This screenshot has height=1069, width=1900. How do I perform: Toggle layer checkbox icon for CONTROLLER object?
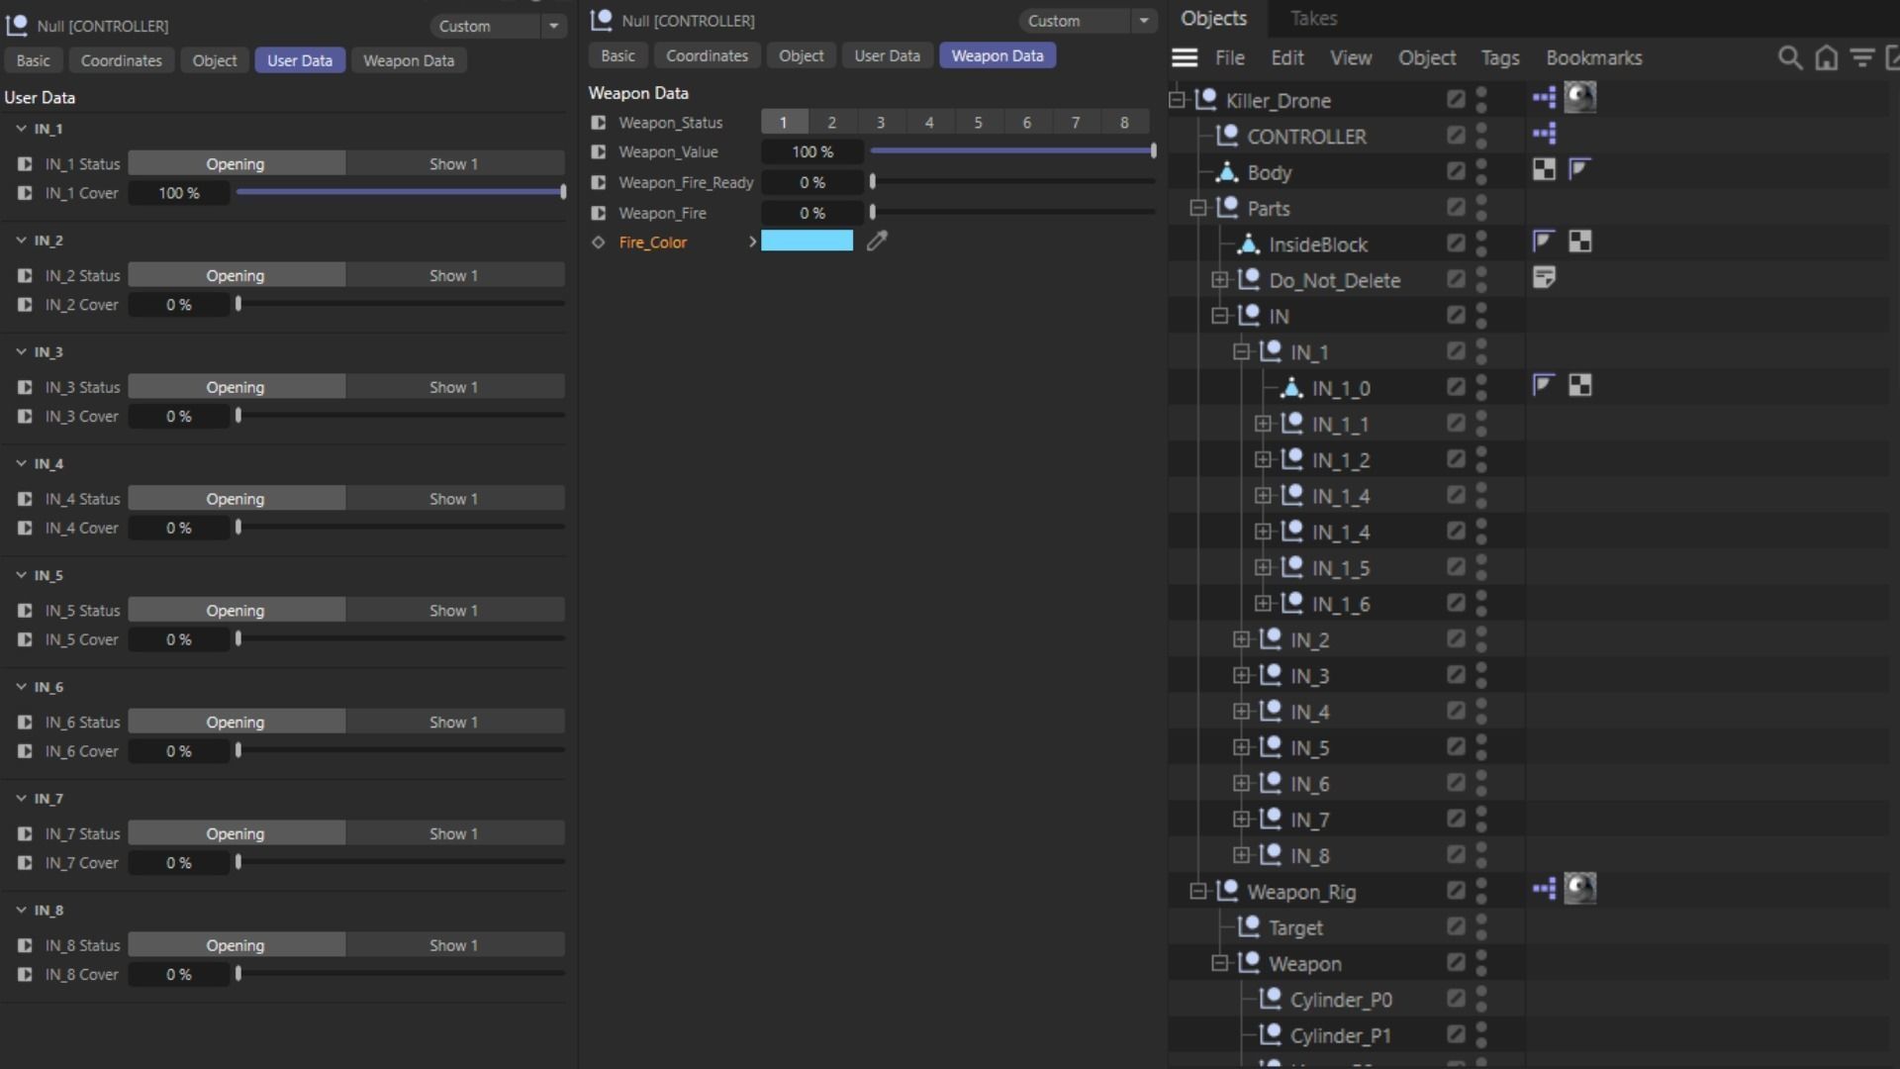(1456, 136)
